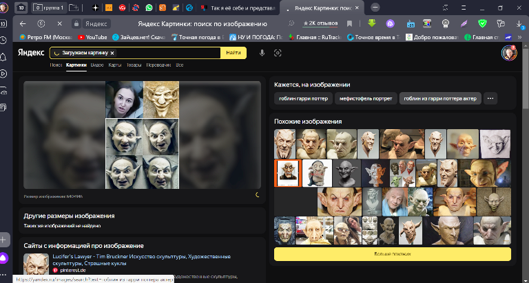This screenshot has width=529, height=283.
Task: Open the Ретро FM bookmark
Action: tap(46, 37)
